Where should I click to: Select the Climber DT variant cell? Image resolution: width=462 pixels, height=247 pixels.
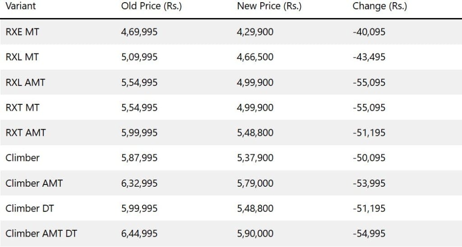point(29,208)
